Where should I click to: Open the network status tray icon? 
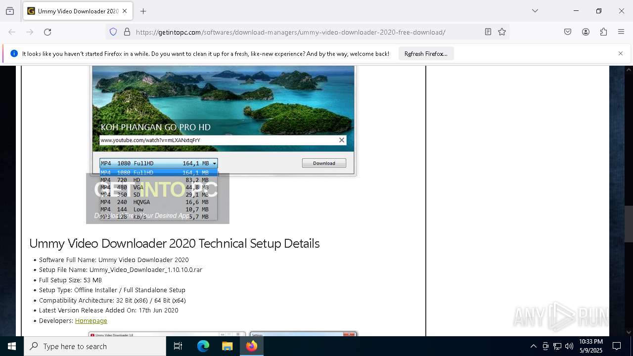(557, 346)
